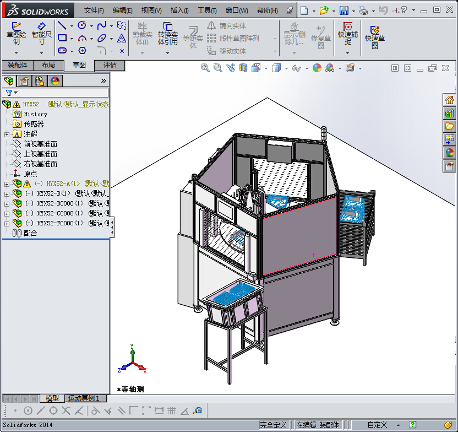Open Appearances tab in task pane
The image size is (458, 432).
pos(449,152)
